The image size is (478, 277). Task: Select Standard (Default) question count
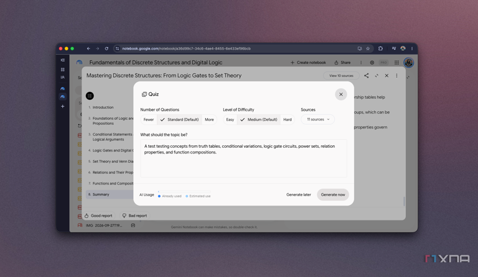coord(179,119)
